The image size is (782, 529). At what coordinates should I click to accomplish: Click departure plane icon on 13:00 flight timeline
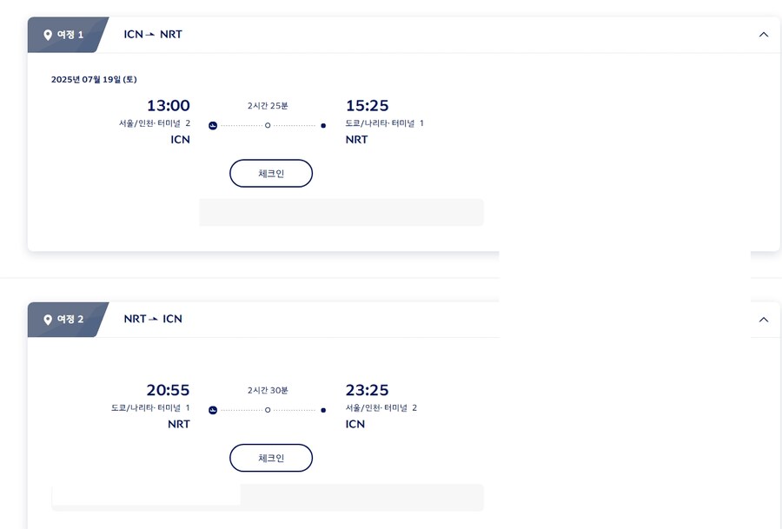point(213,126)
